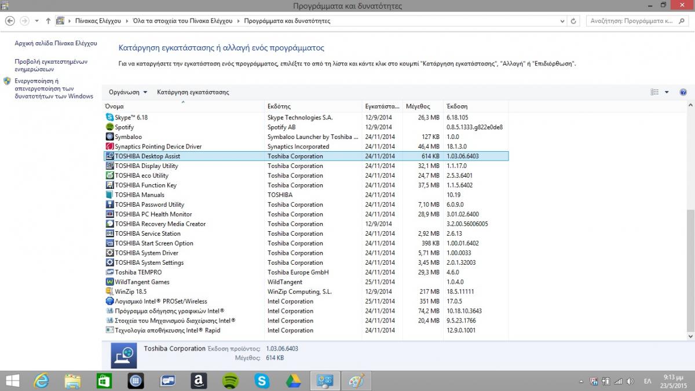Open Paint from the taskbar
The height and width of the screenshot is (391, 695).
click(x=356, y=381)
